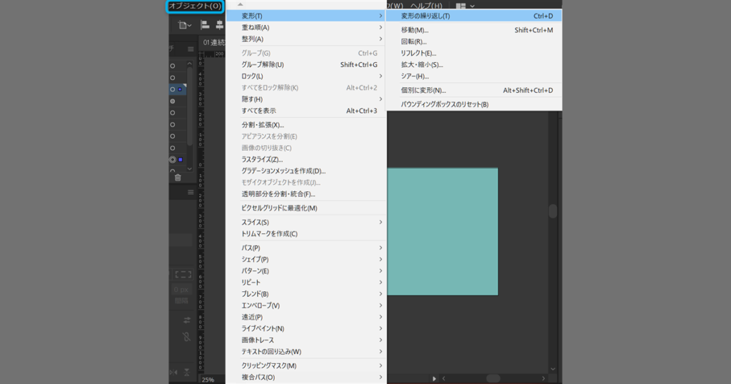Click the teal rectangle on canvas
This screenshot has height=384, width=731.
[x=443, y=231]
